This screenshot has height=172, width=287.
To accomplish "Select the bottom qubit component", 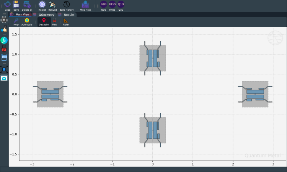I will (x=153, y=130).
